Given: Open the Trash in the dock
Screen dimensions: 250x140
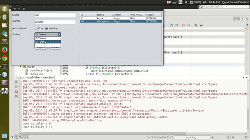Looking at the screenshot, I should coord(4,135).
